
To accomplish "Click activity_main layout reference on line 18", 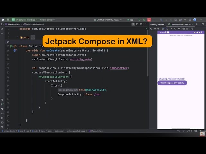I will [x=80, y=59].
